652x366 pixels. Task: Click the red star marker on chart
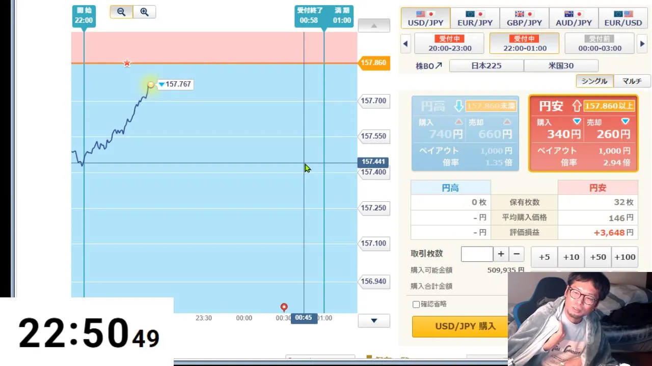point(127,63)
